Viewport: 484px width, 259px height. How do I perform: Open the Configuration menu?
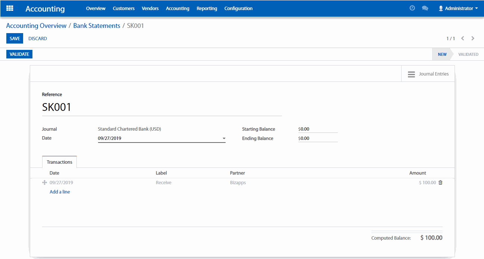click(238, 8)
